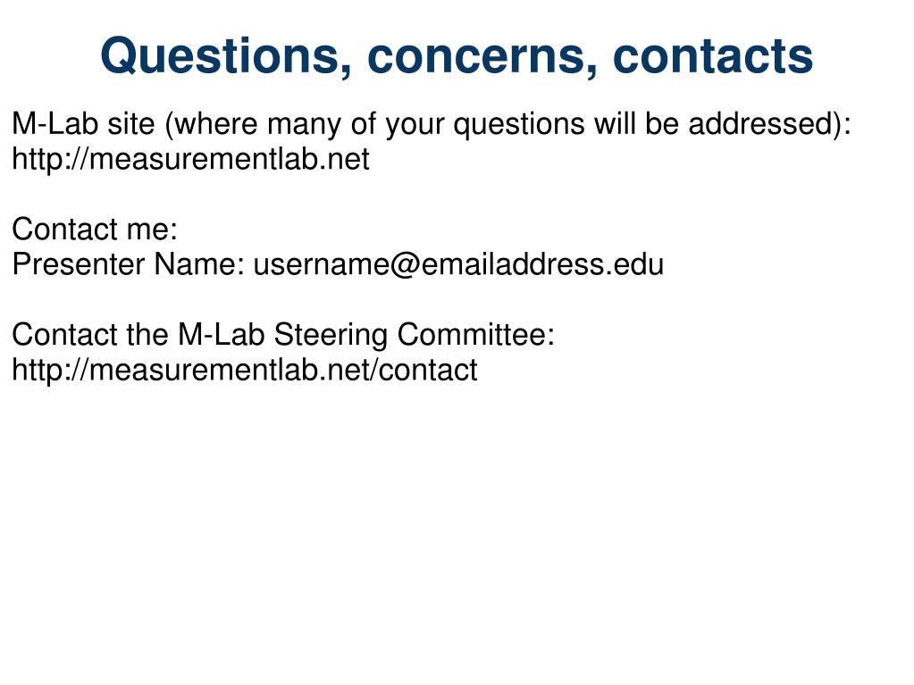Image resolution: width=914 pixels, height=685 pixels.
Task: Select the slide title 'Questions, concerns, contacts'
Action: tap(457, 56)
